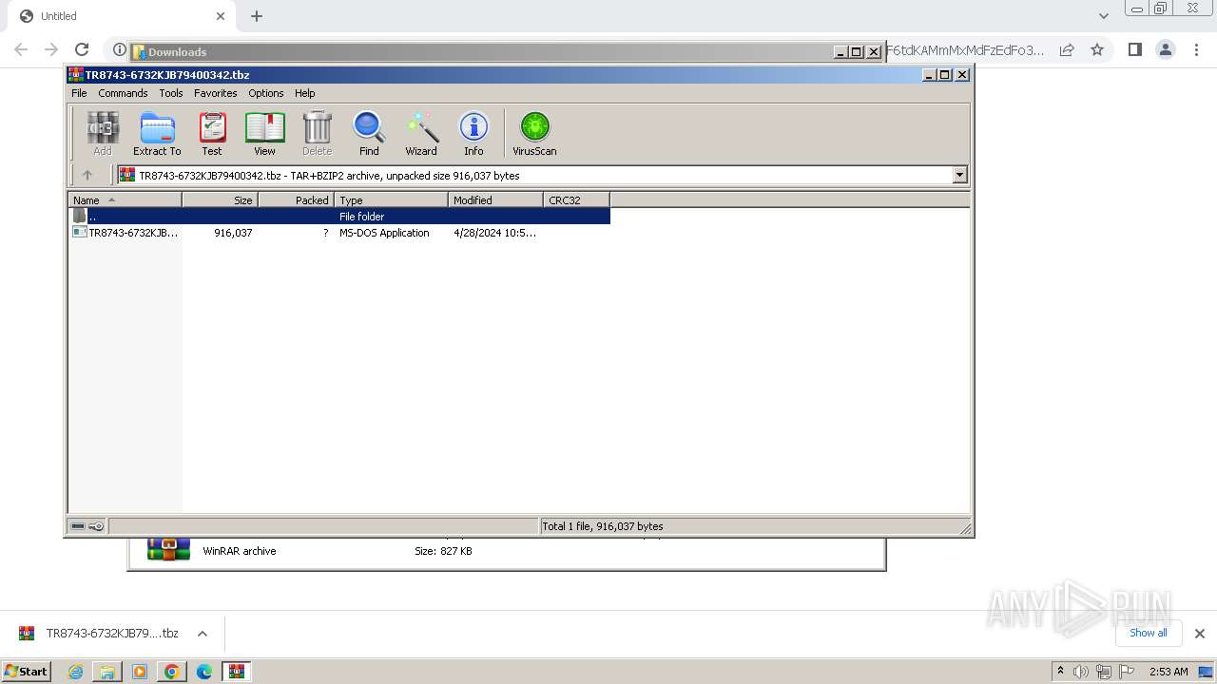Maximize the Downloads window

pos(857,52)
